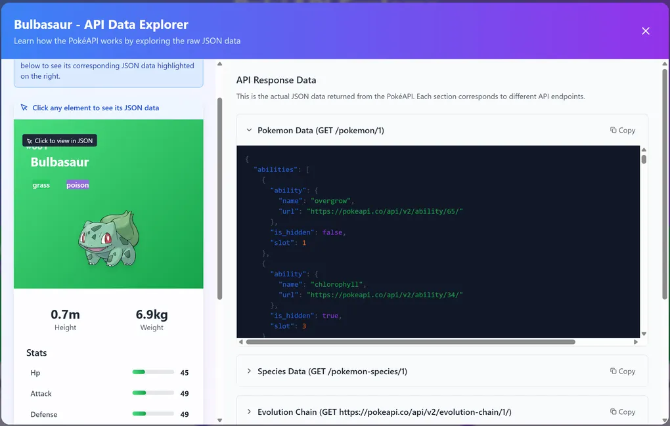Click the 0.7m Height value
Image resolution: width=670 pixels, height=426 pixels.
(65, 314)
